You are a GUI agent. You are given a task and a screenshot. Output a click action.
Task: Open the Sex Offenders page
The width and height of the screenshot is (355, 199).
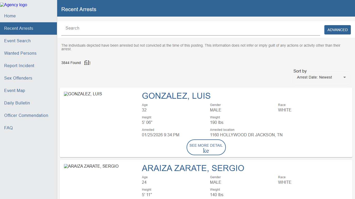tap(18, 78)
